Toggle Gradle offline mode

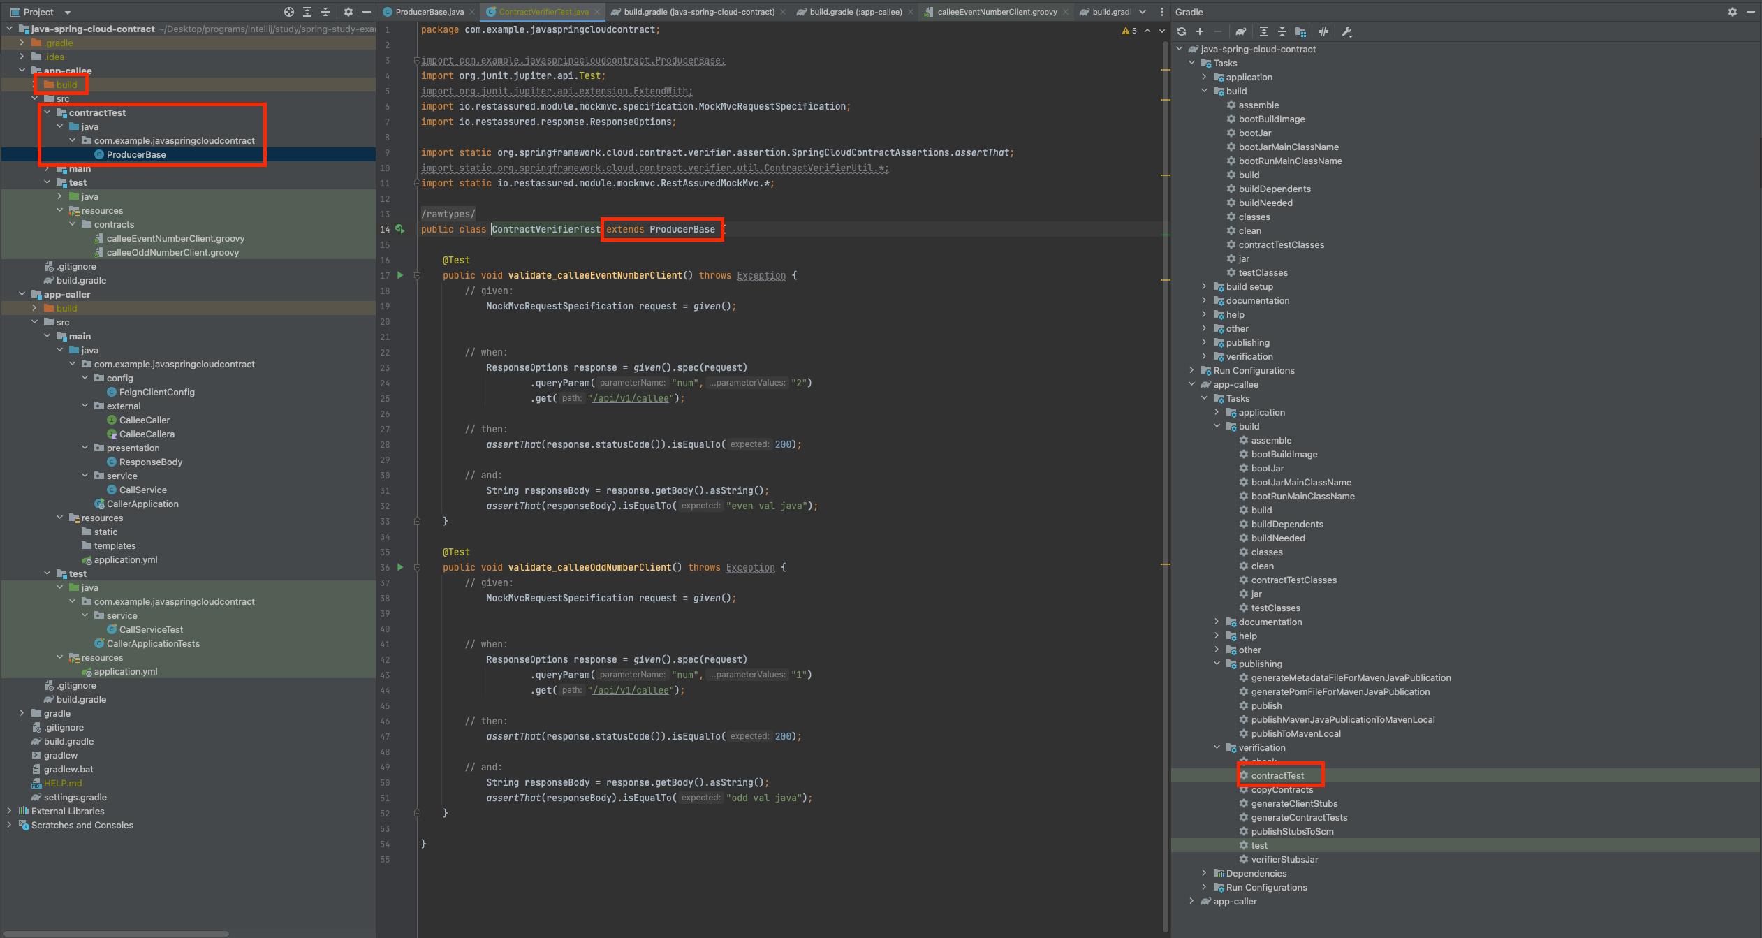click(x=1323, y=31)
